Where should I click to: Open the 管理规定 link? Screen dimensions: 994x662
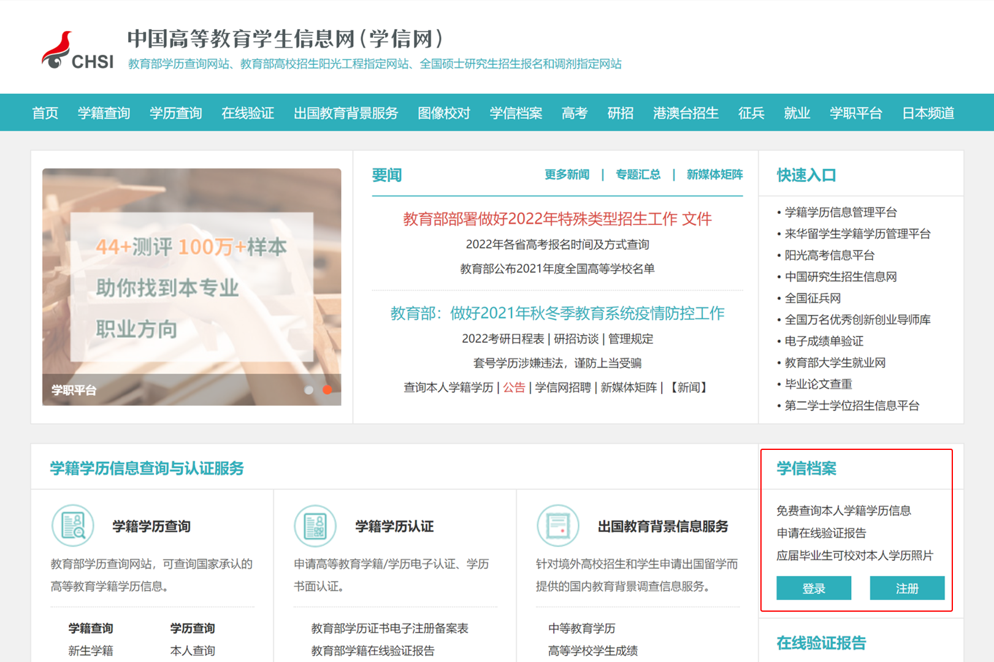(631, 339)
